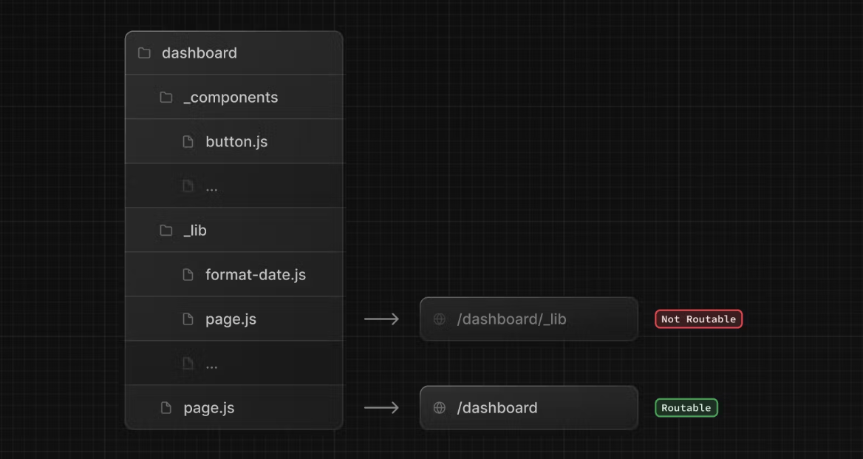Open format-date.js in the tree
Viewport: 863px width, 459px height.
(x=234, y=275)
